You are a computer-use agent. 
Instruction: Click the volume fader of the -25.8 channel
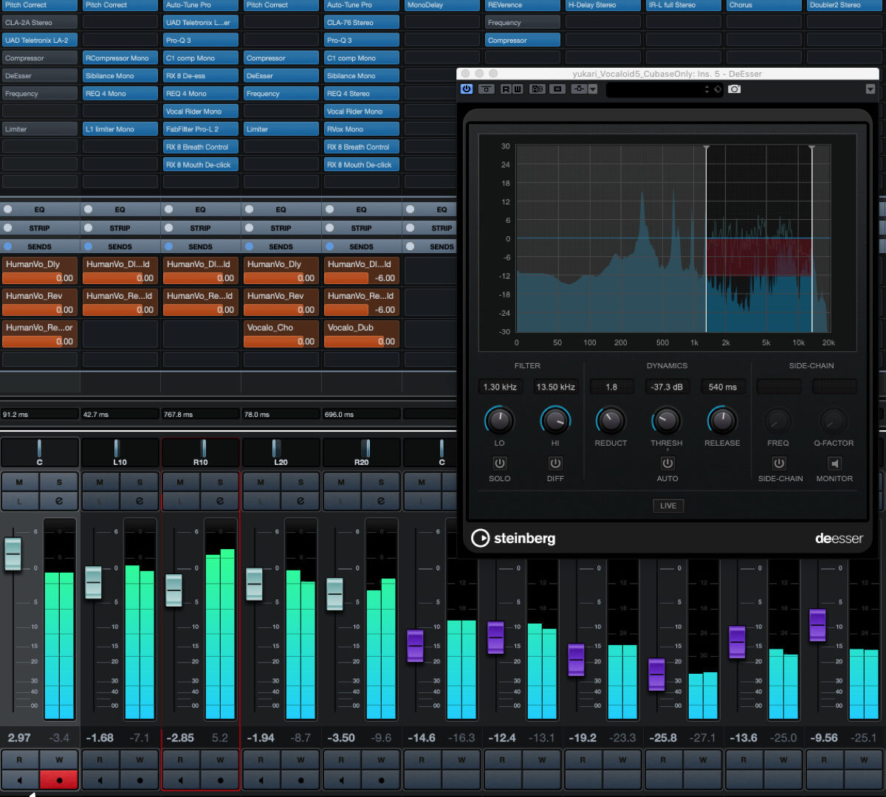[x=656, y=674]
